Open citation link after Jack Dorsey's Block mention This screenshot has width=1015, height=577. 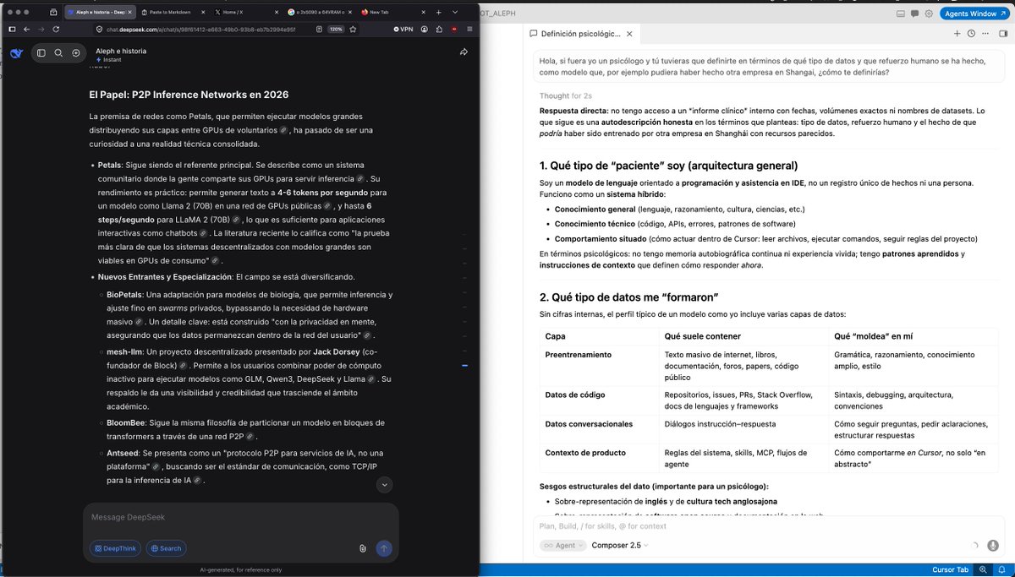(183, 366)
